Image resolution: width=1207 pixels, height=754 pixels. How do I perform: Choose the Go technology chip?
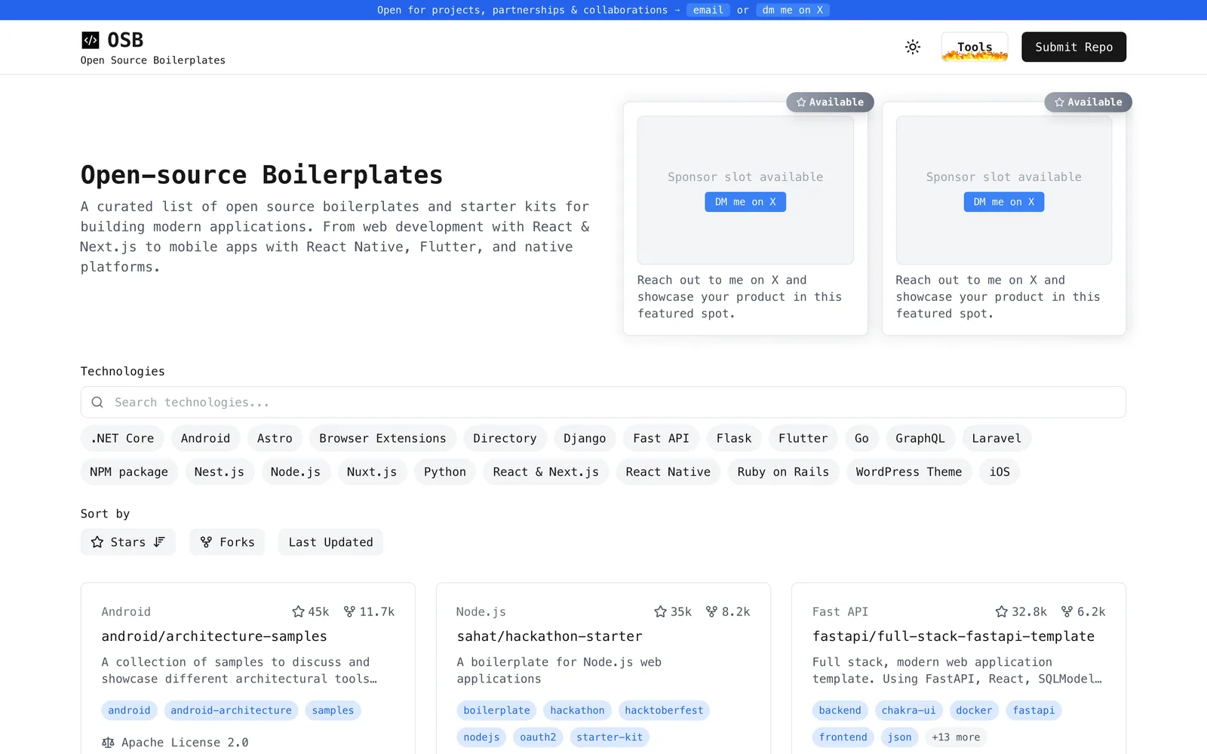pos(861,438)
